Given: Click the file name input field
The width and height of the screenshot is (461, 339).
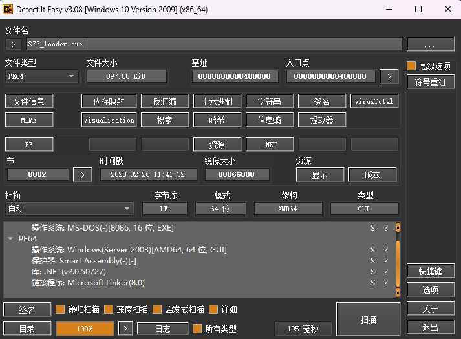Looking at the screenshot, I should pyautogui.click(x=213, y=44).
